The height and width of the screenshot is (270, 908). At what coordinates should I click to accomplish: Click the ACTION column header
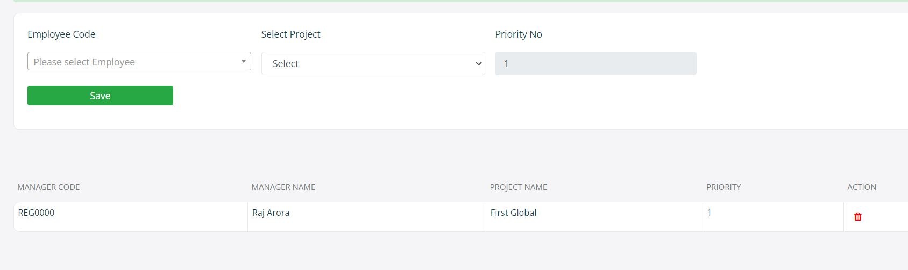point(862,187)
